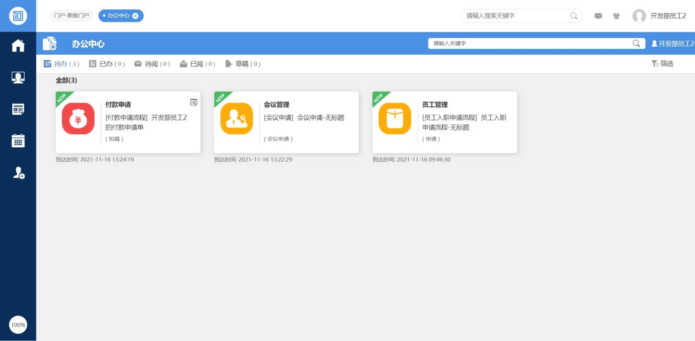The width and height of the screenshot is (695, 341).
Task: Click arrival time 2021-11-16 13:22:29
Action: (253, 160)
